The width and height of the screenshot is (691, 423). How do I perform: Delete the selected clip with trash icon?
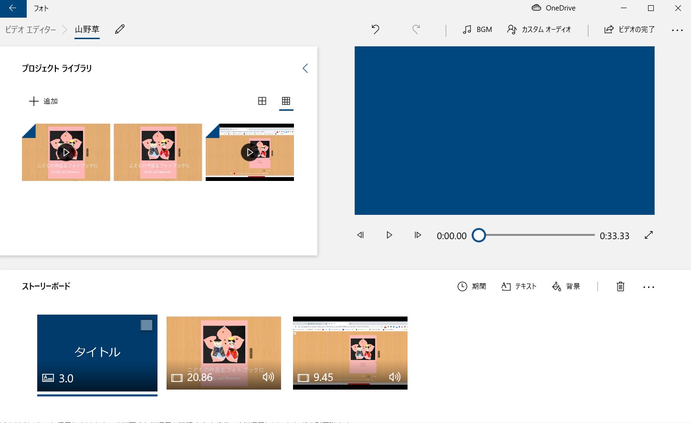pyautogui.click(x=620, y=286)
